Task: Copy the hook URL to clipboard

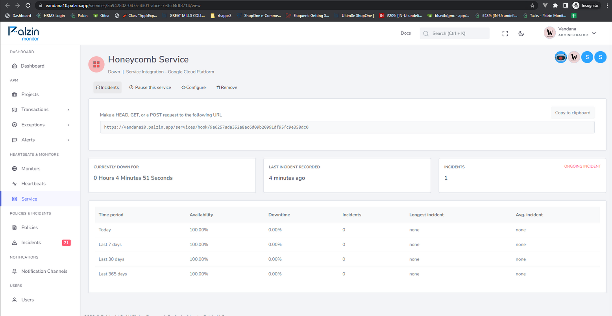Action: point(573,113)
